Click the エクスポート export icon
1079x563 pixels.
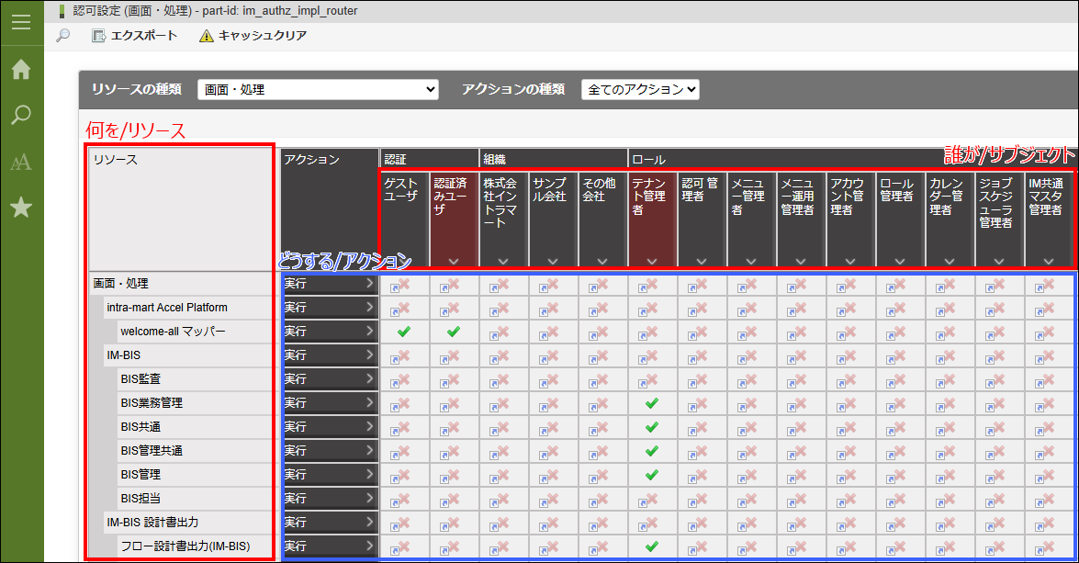click(99, 36)
